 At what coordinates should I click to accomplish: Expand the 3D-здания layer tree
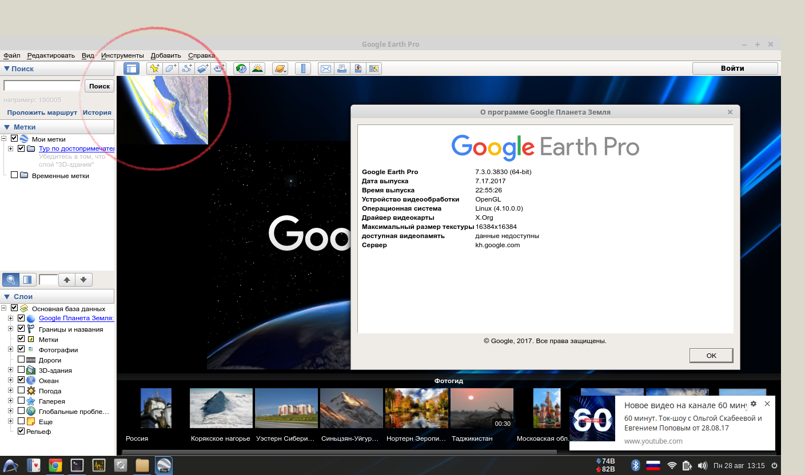pos(10,370)
